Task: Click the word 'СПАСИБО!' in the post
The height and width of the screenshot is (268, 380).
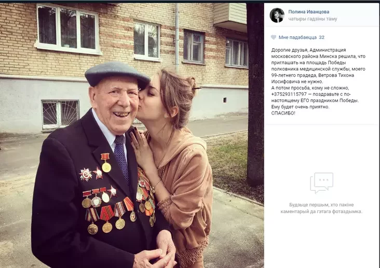Action: tap(283, 113)
